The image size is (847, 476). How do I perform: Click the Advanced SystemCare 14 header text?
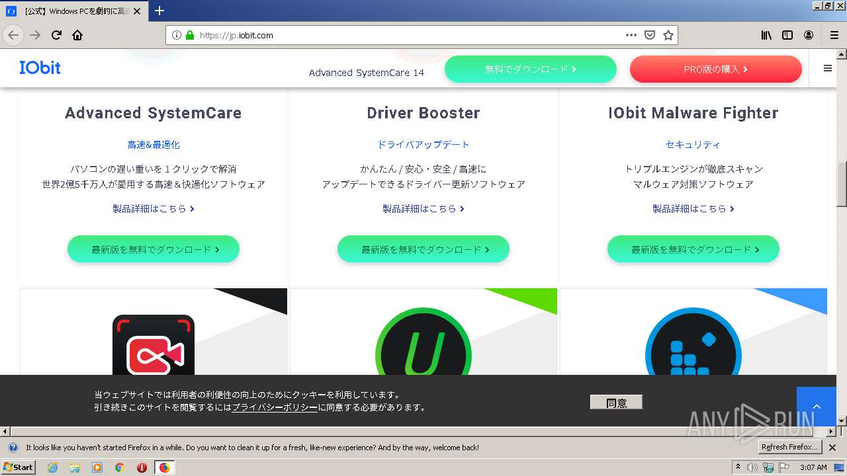[x=367, y=73]
